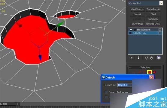Click the blue Z-axis gizmo arrow

point(40,57)
